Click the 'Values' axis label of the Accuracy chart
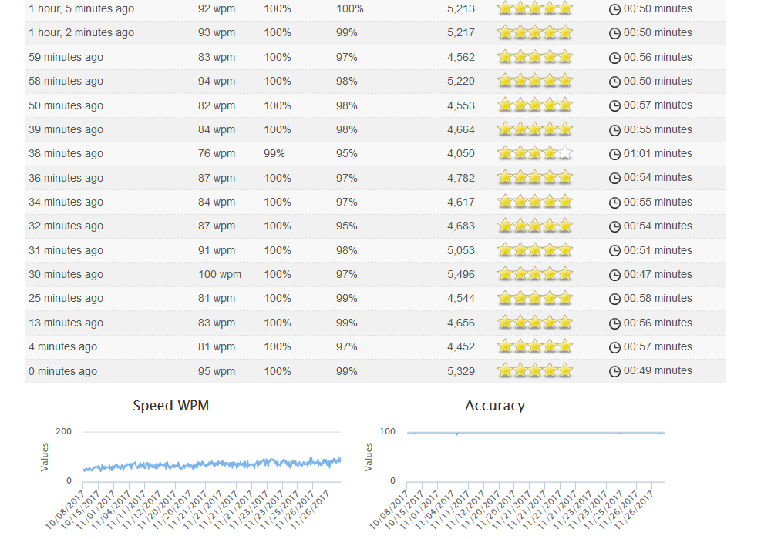Viewport: 771px width, 539px height. [x=369, y=457]
